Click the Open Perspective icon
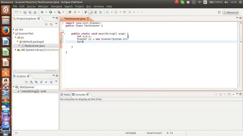This screenshot has width=243, height=136. point(219,12)
